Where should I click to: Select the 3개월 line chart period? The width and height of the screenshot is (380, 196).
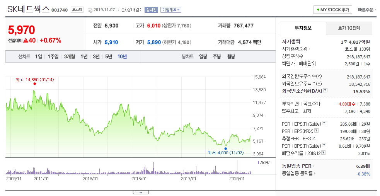click(x=70, y=57)
